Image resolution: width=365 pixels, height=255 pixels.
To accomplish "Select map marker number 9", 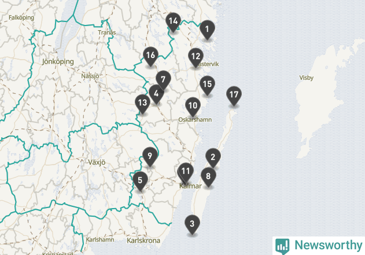I will [150, 156].
